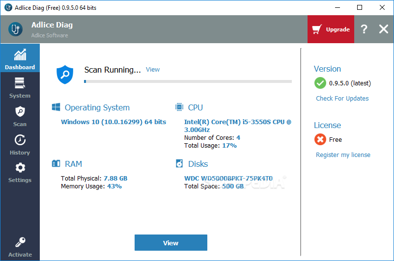Click the Register my license link

(x=343, y=155)
